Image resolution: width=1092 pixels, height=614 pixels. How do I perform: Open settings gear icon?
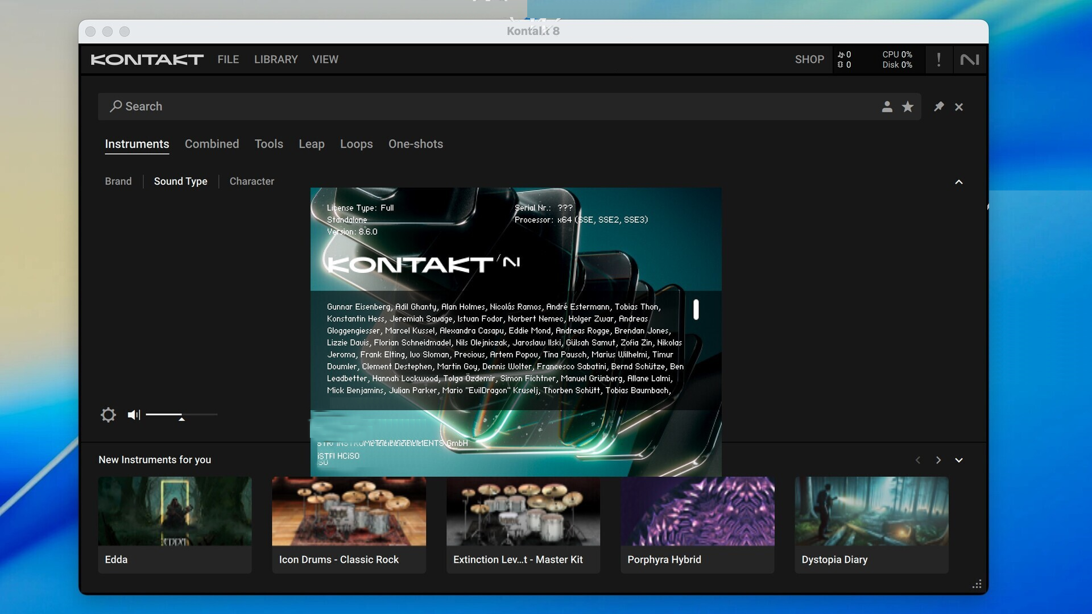pyautogui.click(x=108, y=415)
